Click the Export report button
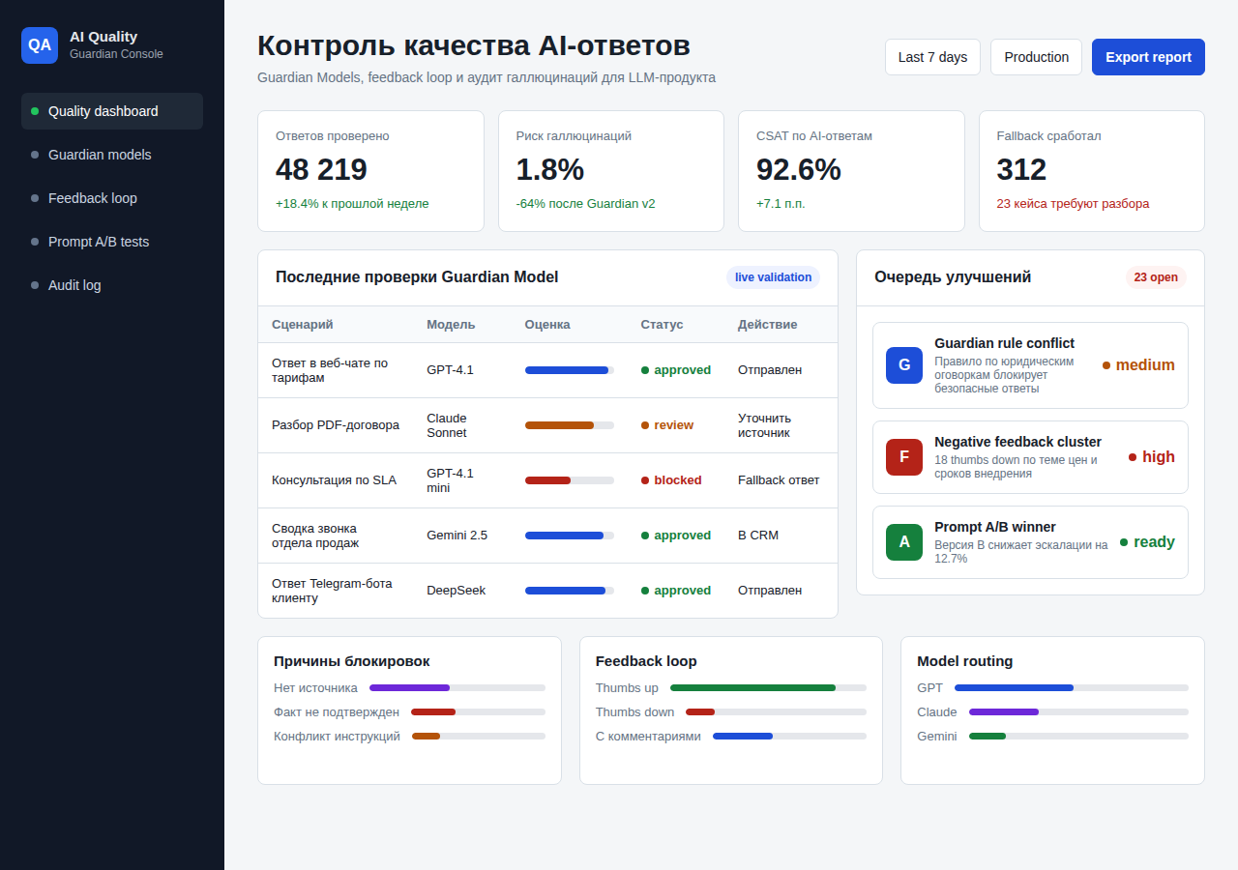The image size is (1238, 870). click(1148, 57)
